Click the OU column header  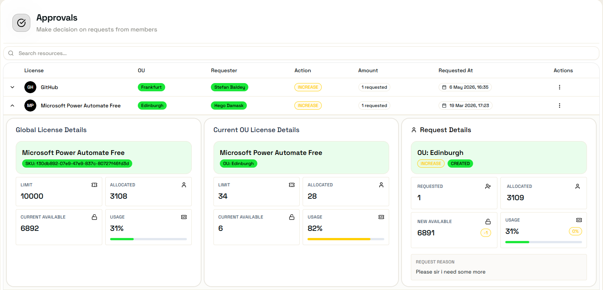point(141,70)
